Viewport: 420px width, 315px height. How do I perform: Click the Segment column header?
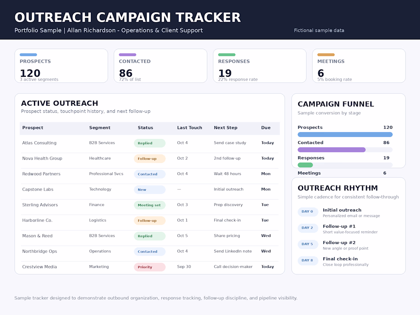pos(100,128)
